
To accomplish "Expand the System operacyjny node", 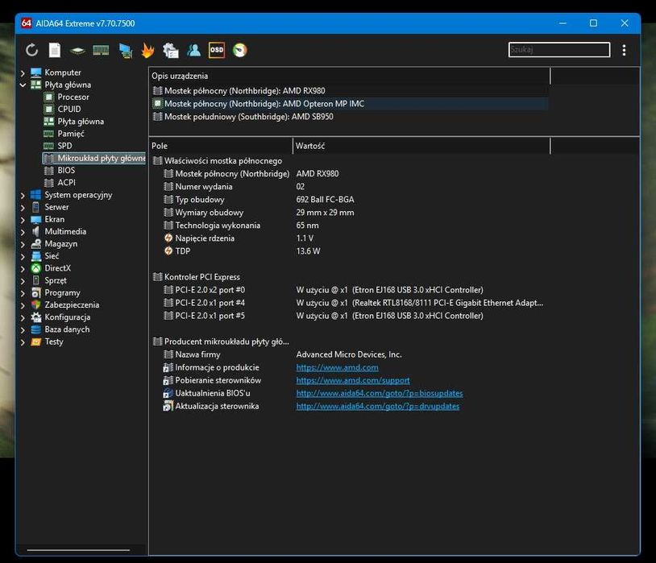I will 23,195.
